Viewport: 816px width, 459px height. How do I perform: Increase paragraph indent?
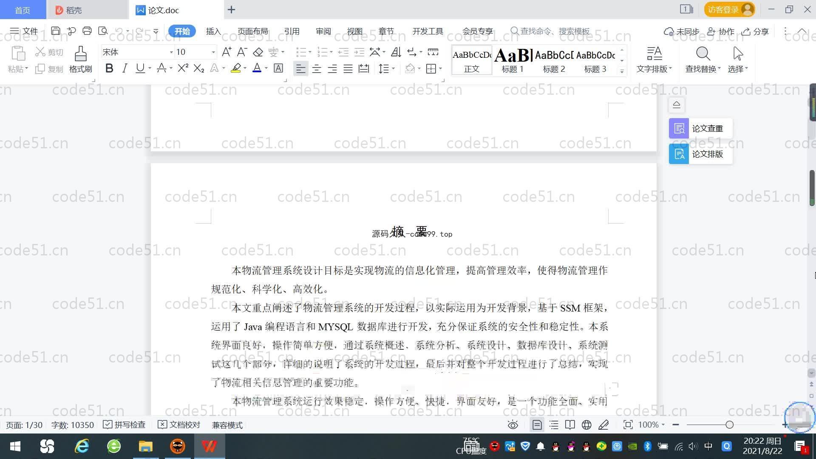(x=359, y=52)
